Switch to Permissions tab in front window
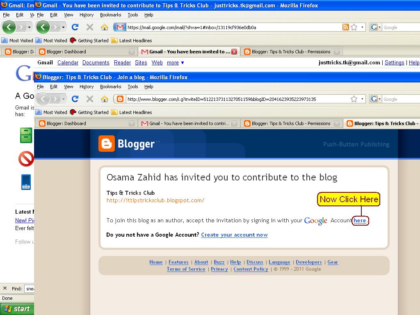This screenshot has width=420, height=315. click(x=292, y=123)
